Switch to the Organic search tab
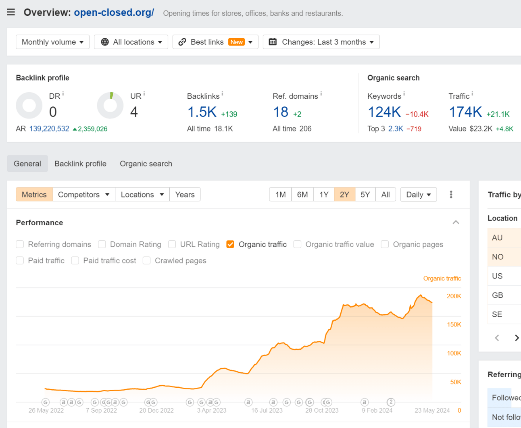The image size is (521, 428). click(146, 164)
